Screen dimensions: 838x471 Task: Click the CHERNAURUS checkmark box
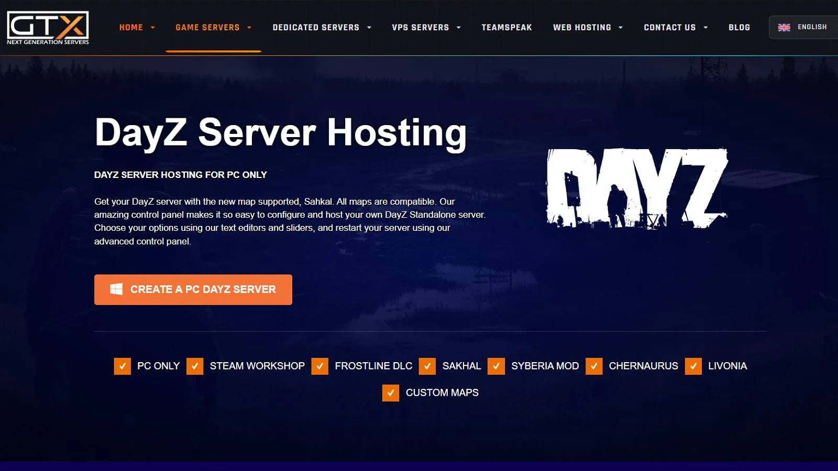pos(594,366)
